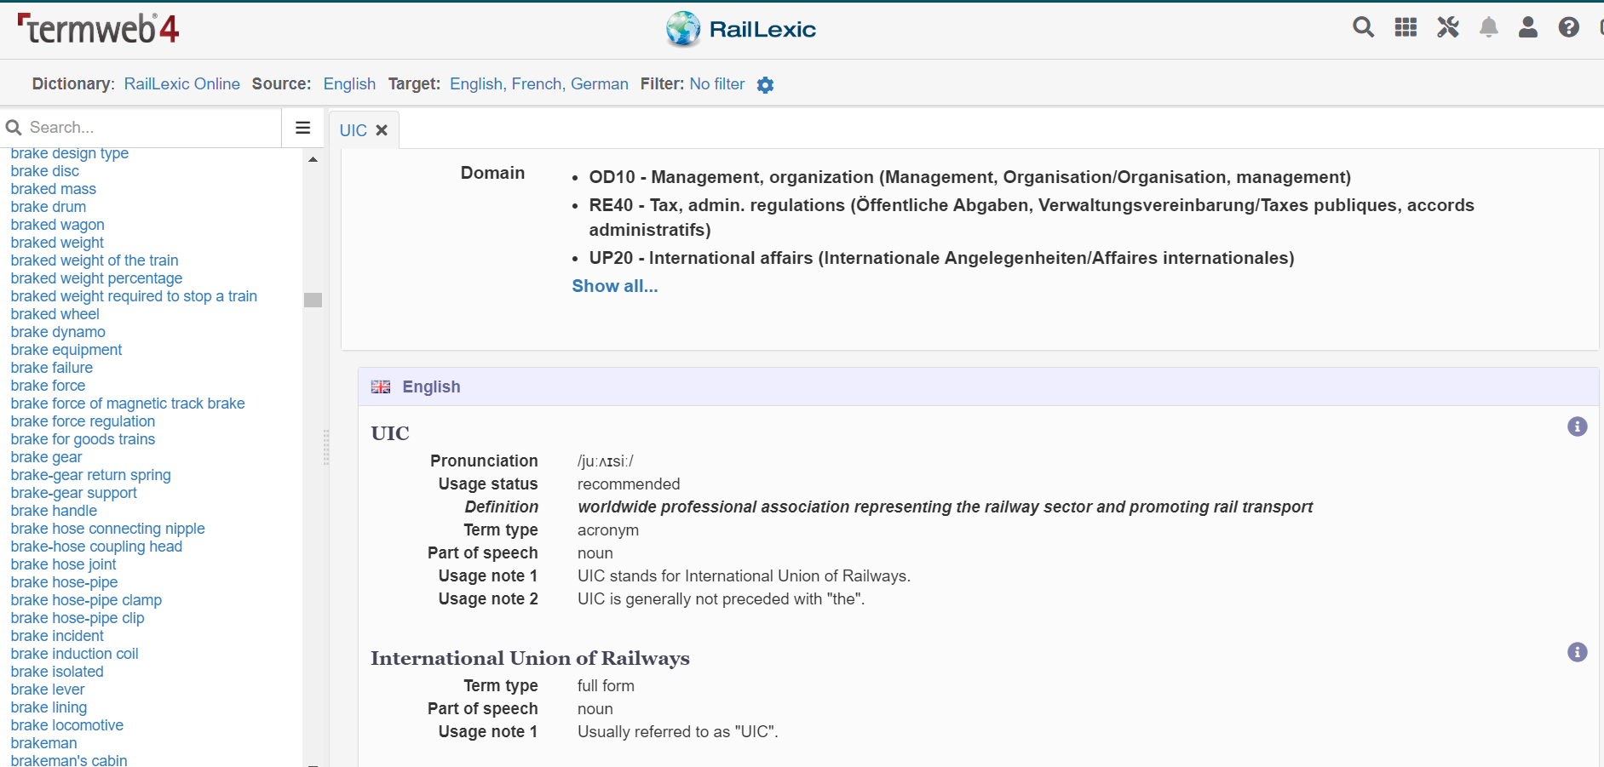Open term 'brake lining'

49,707
